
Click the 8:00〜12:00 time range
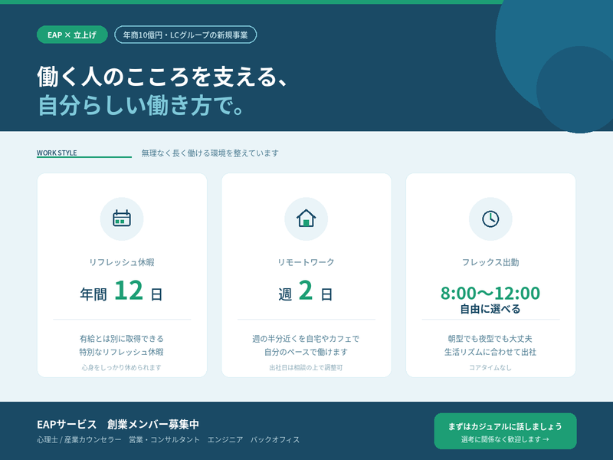(490, 293)
